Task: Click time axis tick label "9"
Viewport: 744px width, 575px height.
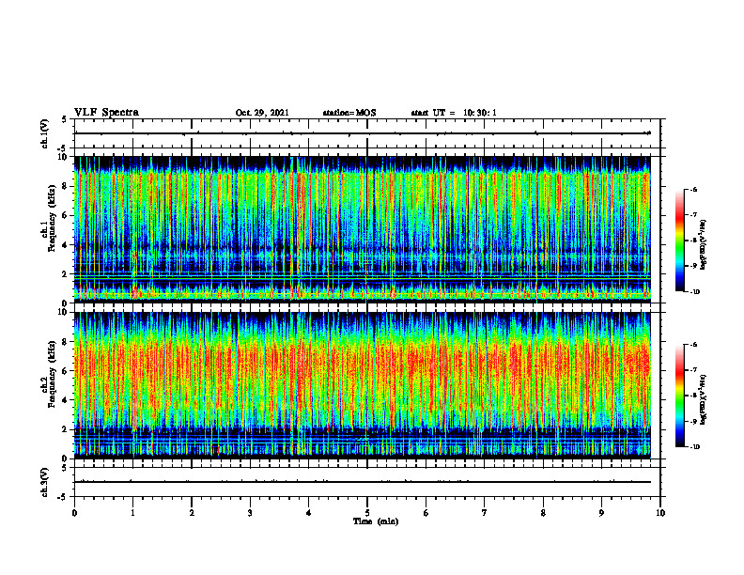Action: click(601, 513)
